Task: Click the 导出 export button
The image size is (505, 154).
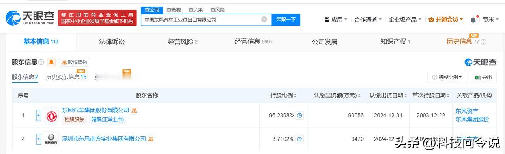Action: point(484,77)
